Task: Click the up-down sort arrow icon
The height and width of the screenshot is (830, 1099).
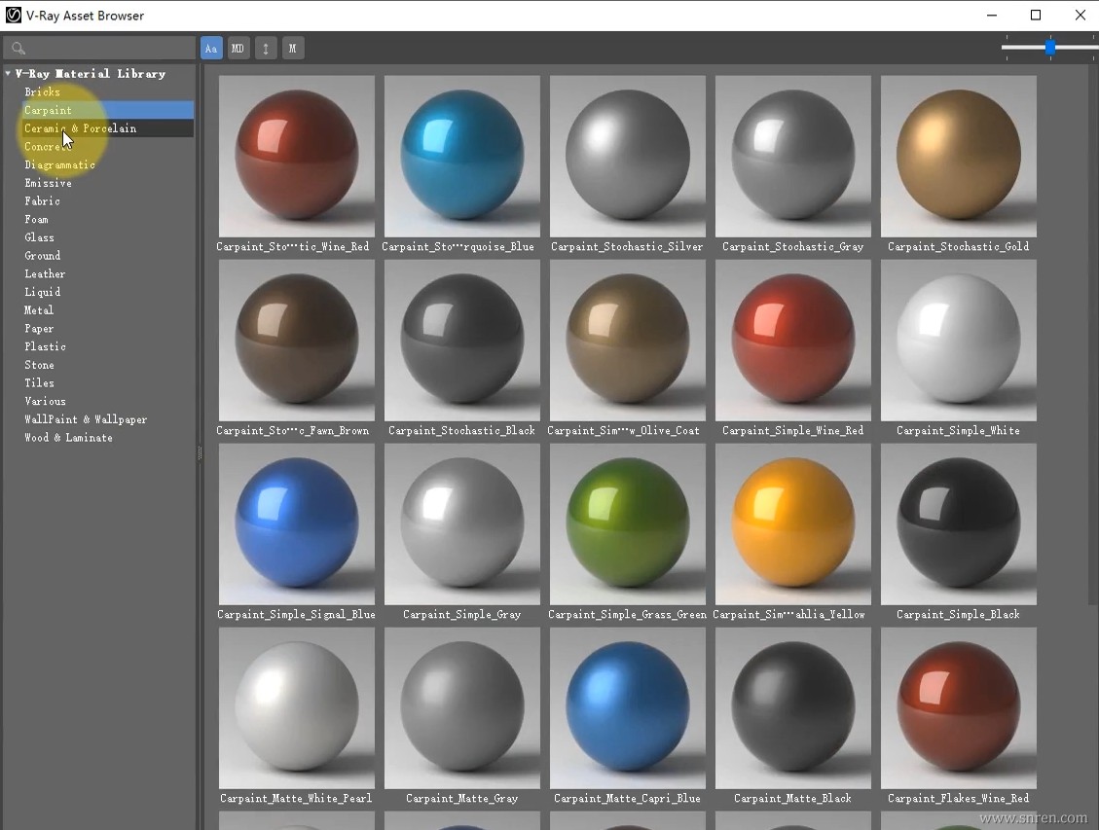Action: pyautogui.click(x=266, y=49)
